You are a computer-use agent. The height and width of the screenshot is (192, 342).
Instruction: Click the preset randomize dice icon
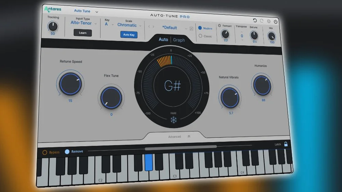click(191, 29)
